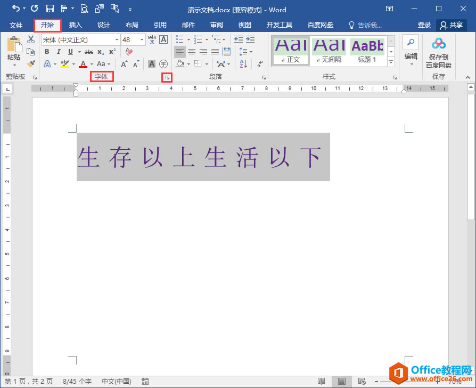Toggle strikethrough abc button

88,52
